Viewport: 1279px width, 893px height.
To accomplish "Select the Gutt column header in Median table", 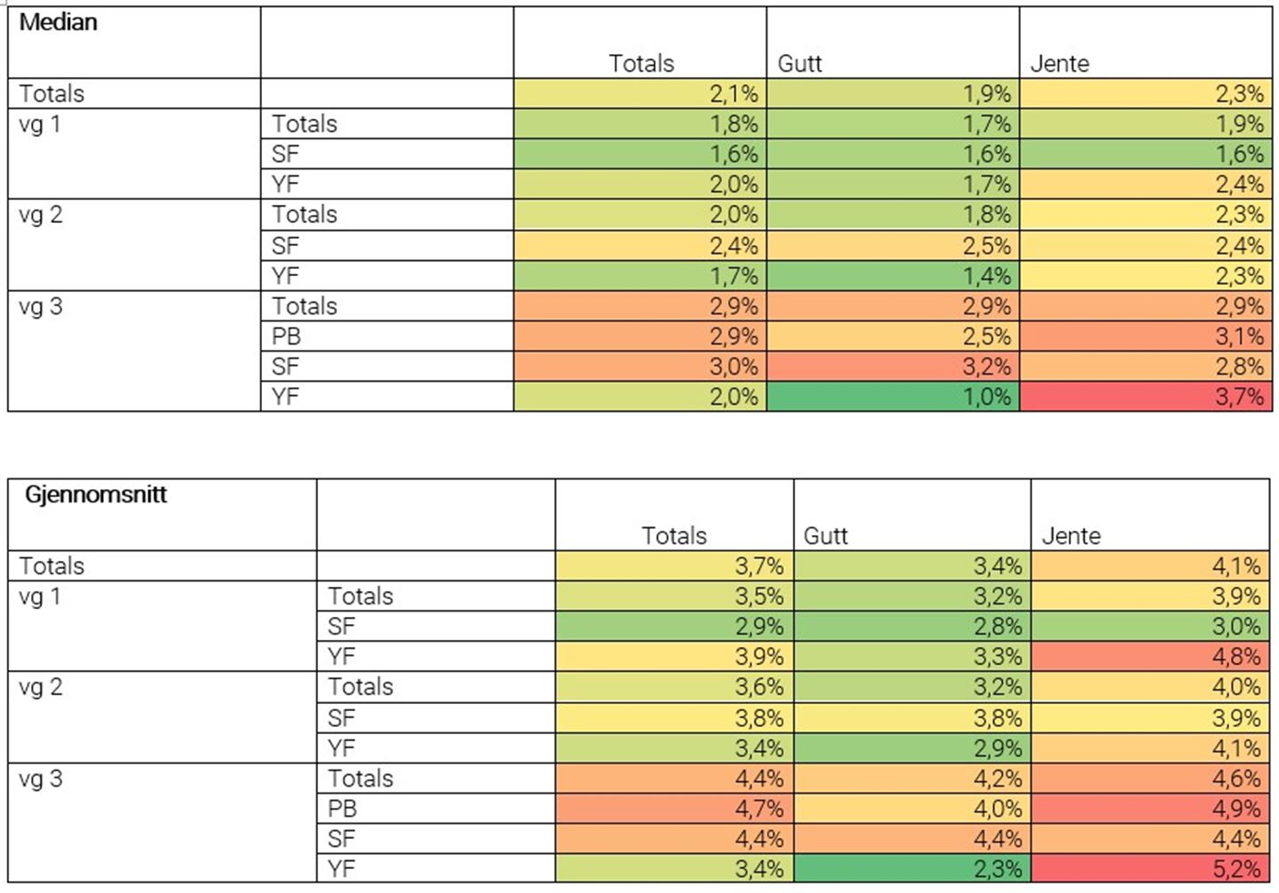I will point(800,63).
